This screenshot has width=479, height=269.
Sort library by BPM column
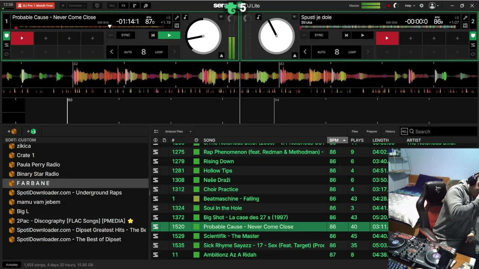coord(338,140)
